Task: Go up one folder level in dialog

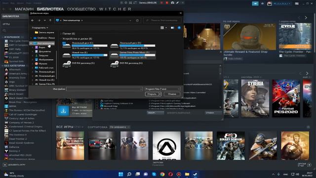Action: pos(50,20)
